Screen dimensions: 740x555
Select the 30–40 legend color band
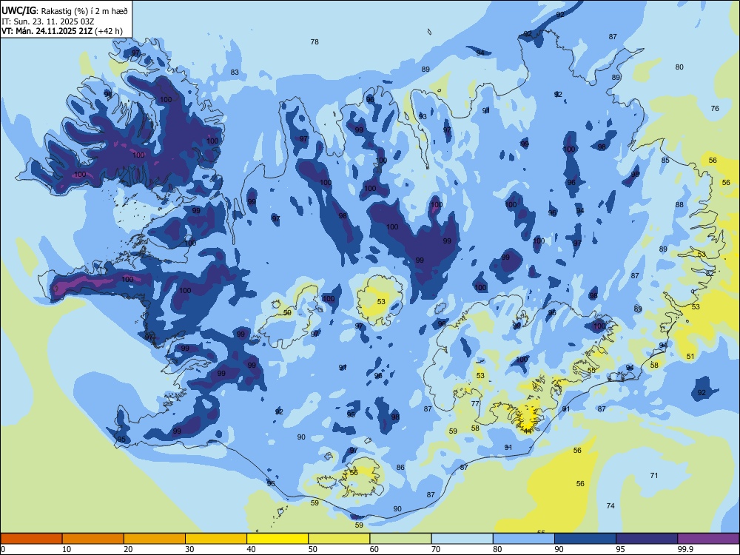216,539
